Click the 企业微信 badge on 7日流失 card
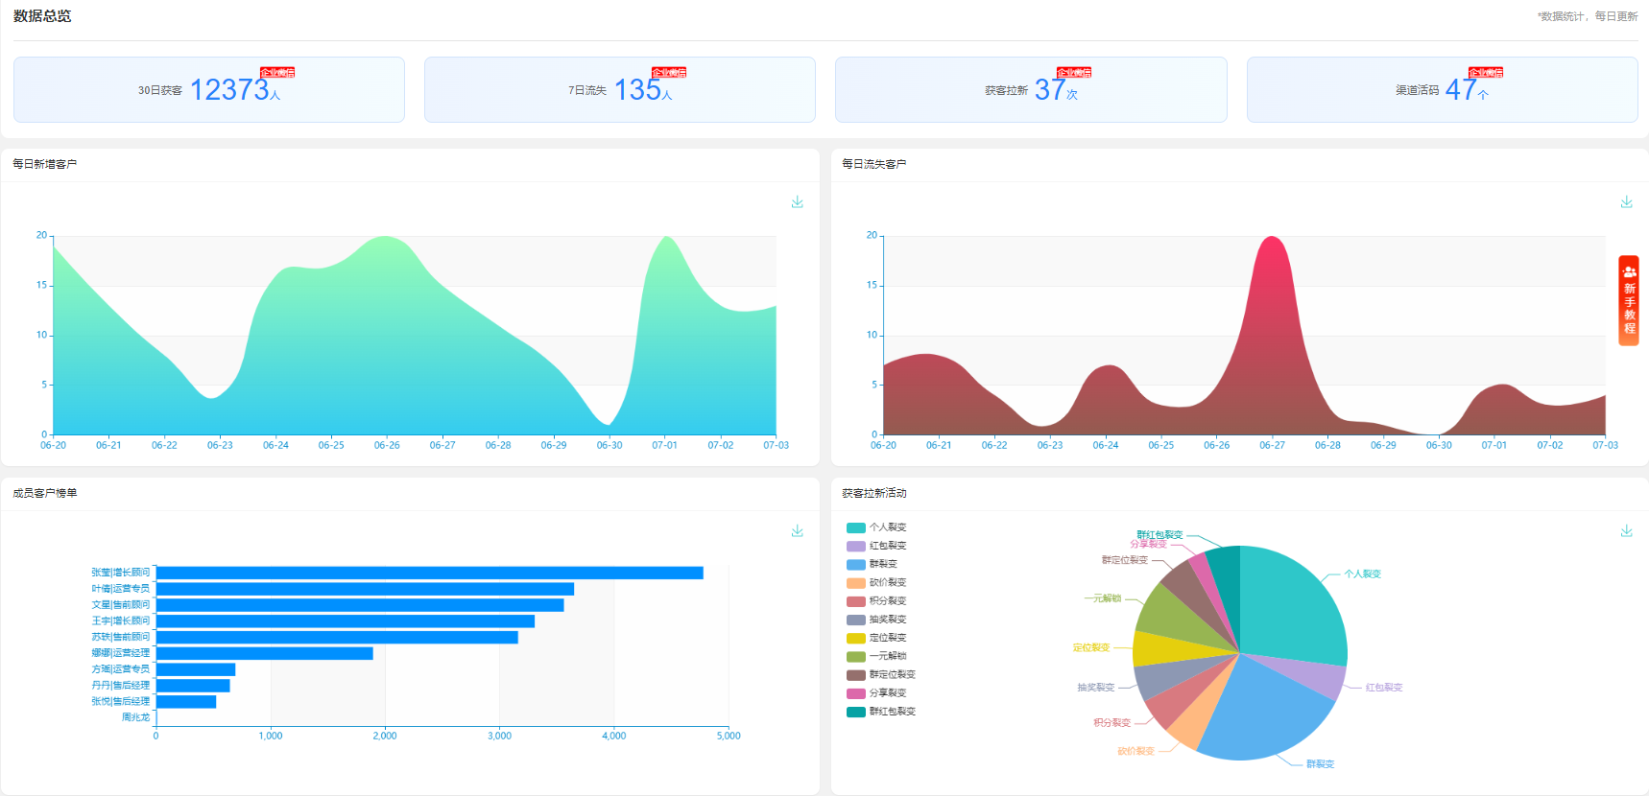The height and width of the screenshot is (796, 1649). coord(669,73)
